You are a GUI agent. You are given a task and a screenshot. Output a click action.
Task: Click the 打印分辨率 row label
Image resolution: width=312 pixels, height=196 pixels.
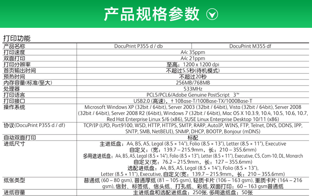[x=17, y=64]
